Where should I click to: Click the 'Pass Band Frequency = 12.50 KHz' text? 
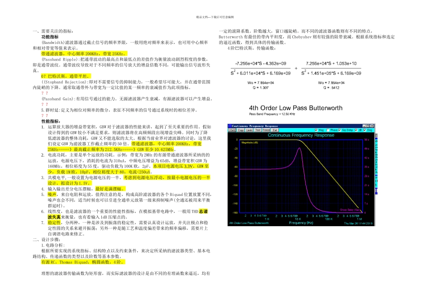point(272,114)
